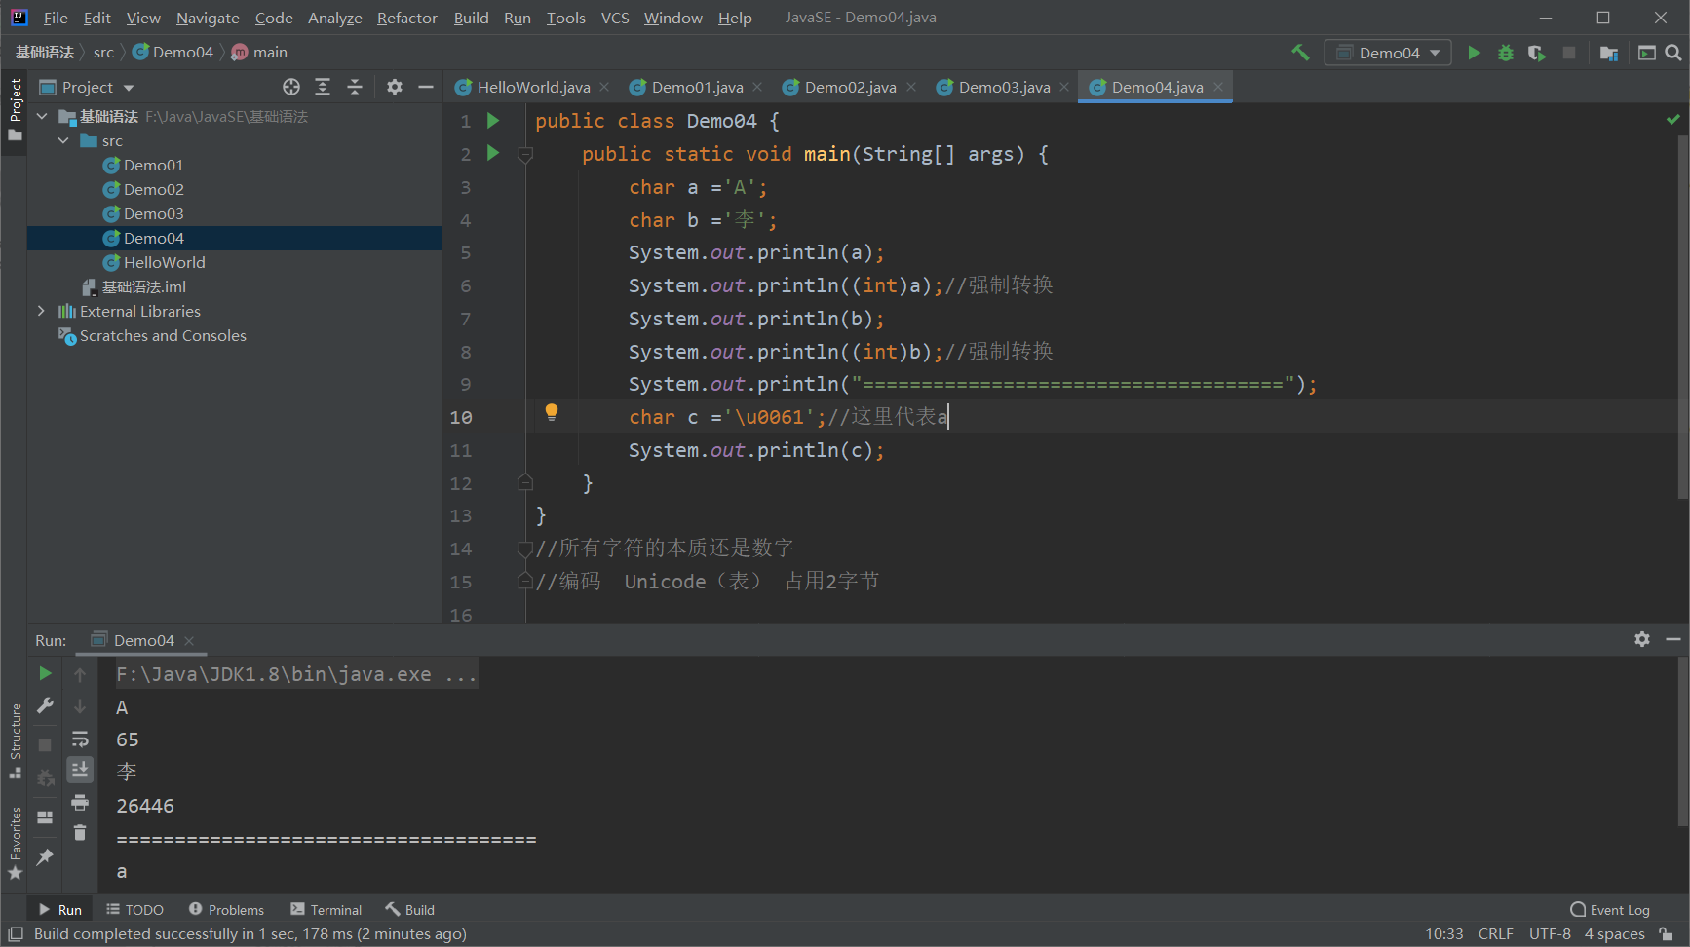Clear run console with trash icon
Viewport: 1690px width, 947px height.
point(80,833)
